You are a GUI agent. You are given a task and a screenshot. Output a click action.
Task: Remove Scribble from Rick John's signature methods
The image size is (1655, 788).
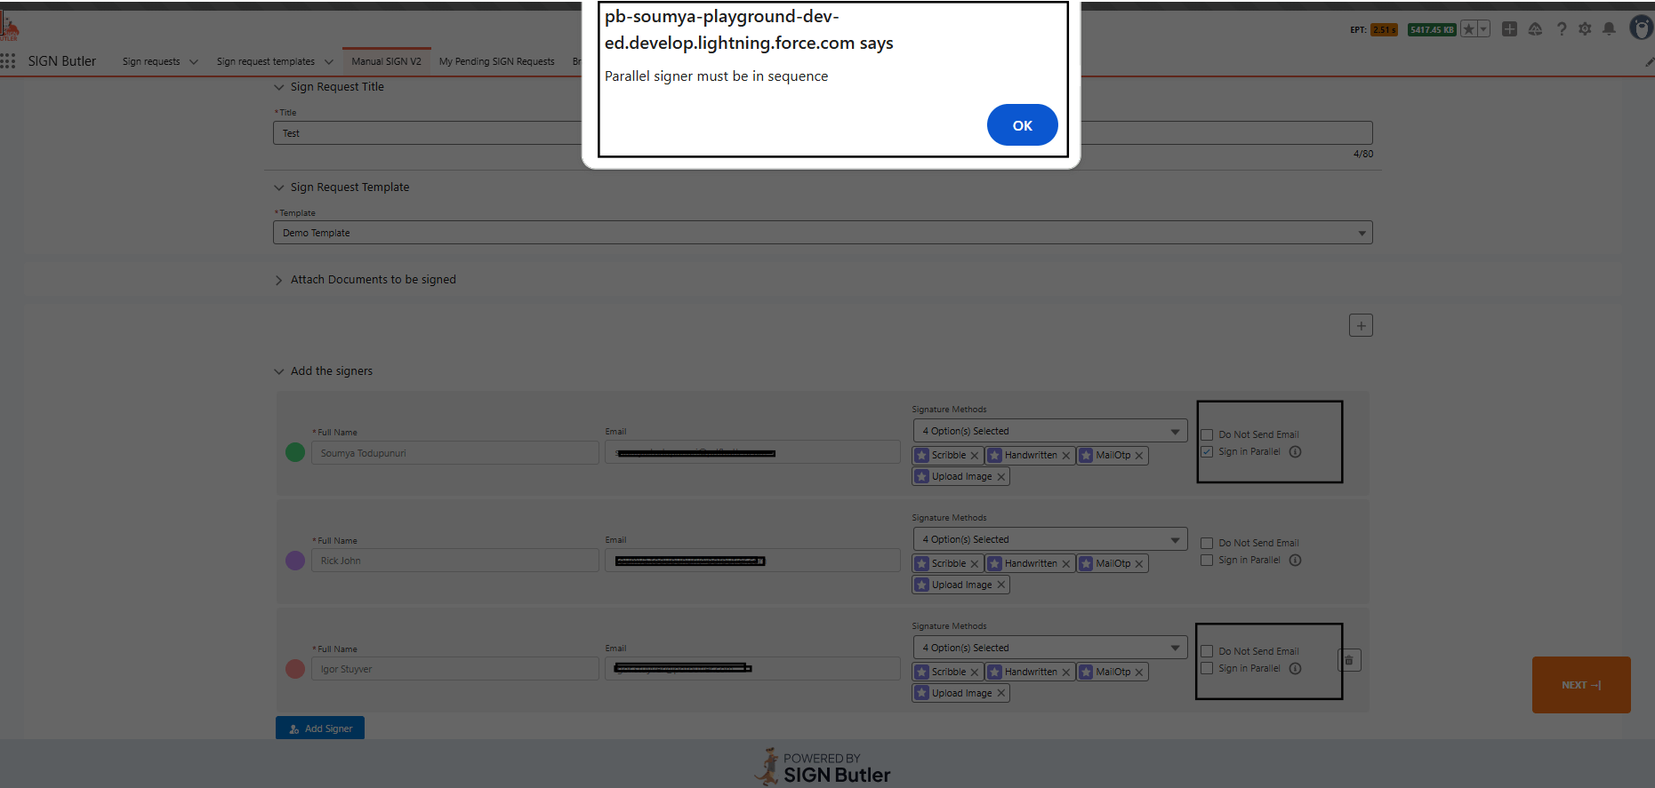[x=975, y=564]
